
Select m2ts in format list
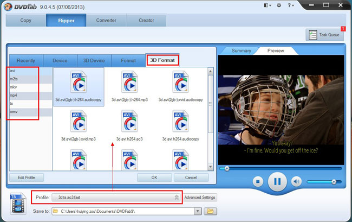pos(31,79)
